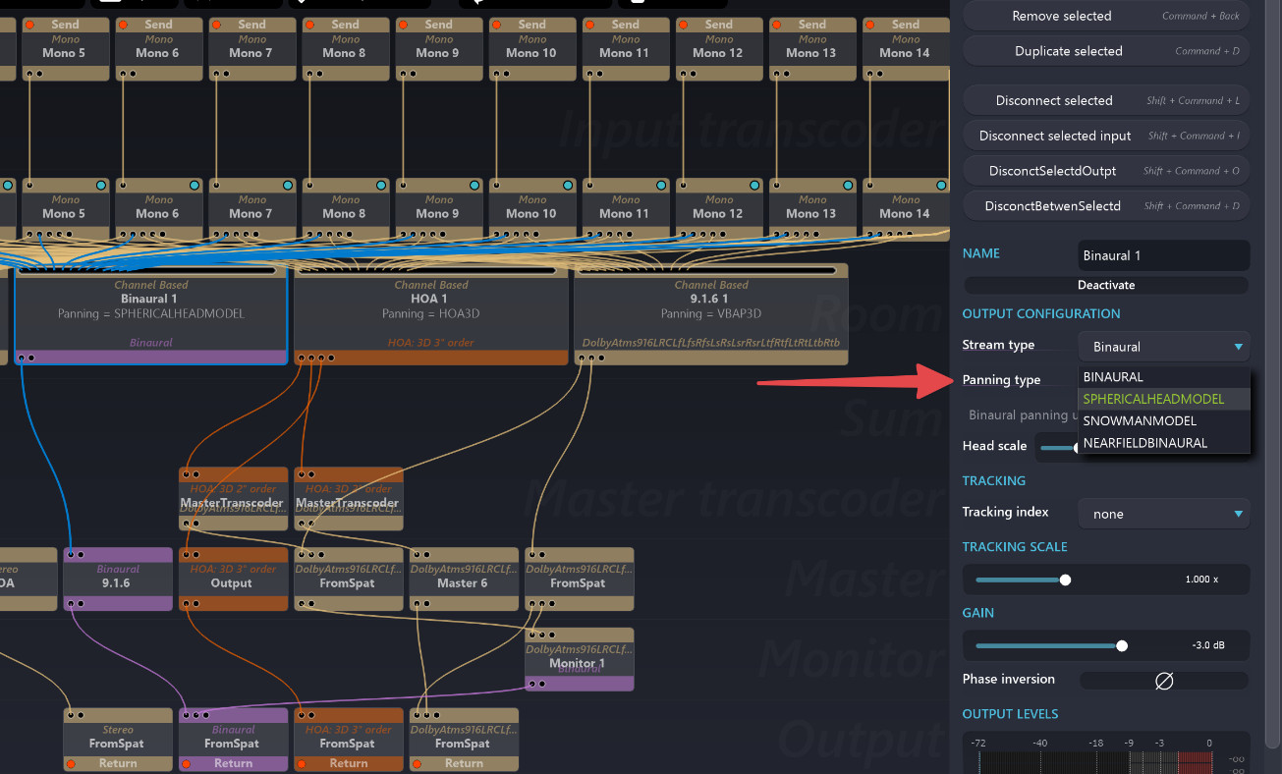1282x774 pixels.
Task: Toggle the cyan circle on input Mono 12
Action: coord(753,185)
